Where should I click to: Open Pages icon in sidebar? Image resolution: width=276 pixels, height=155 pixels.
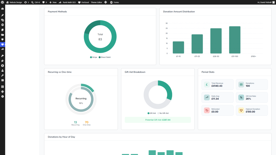(2, 30)
